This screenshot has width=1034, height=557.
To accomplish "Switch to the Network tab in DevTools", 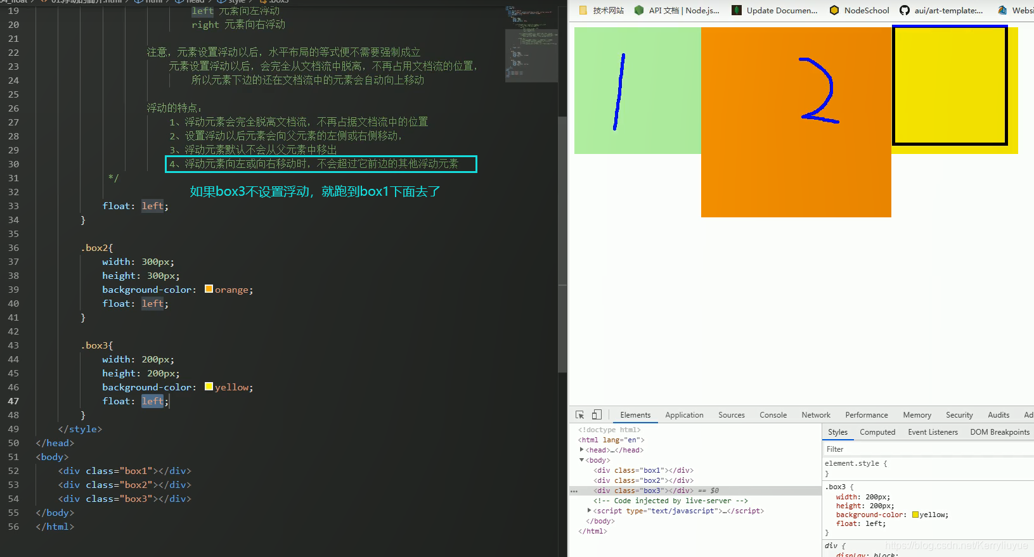I will [816, 415].
